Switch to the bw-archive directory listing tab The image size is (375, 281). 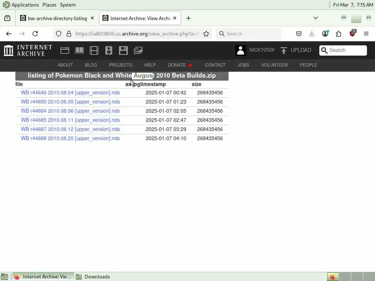57,18
